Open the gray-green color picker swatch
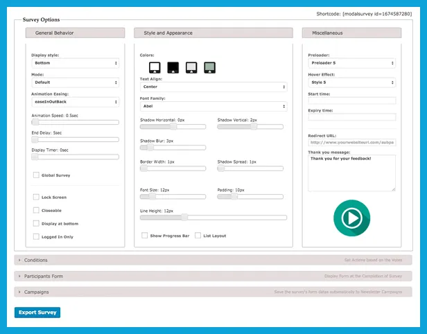Image resolution: width=427 pixels, height=334 pixels. (x=209, y=67)
